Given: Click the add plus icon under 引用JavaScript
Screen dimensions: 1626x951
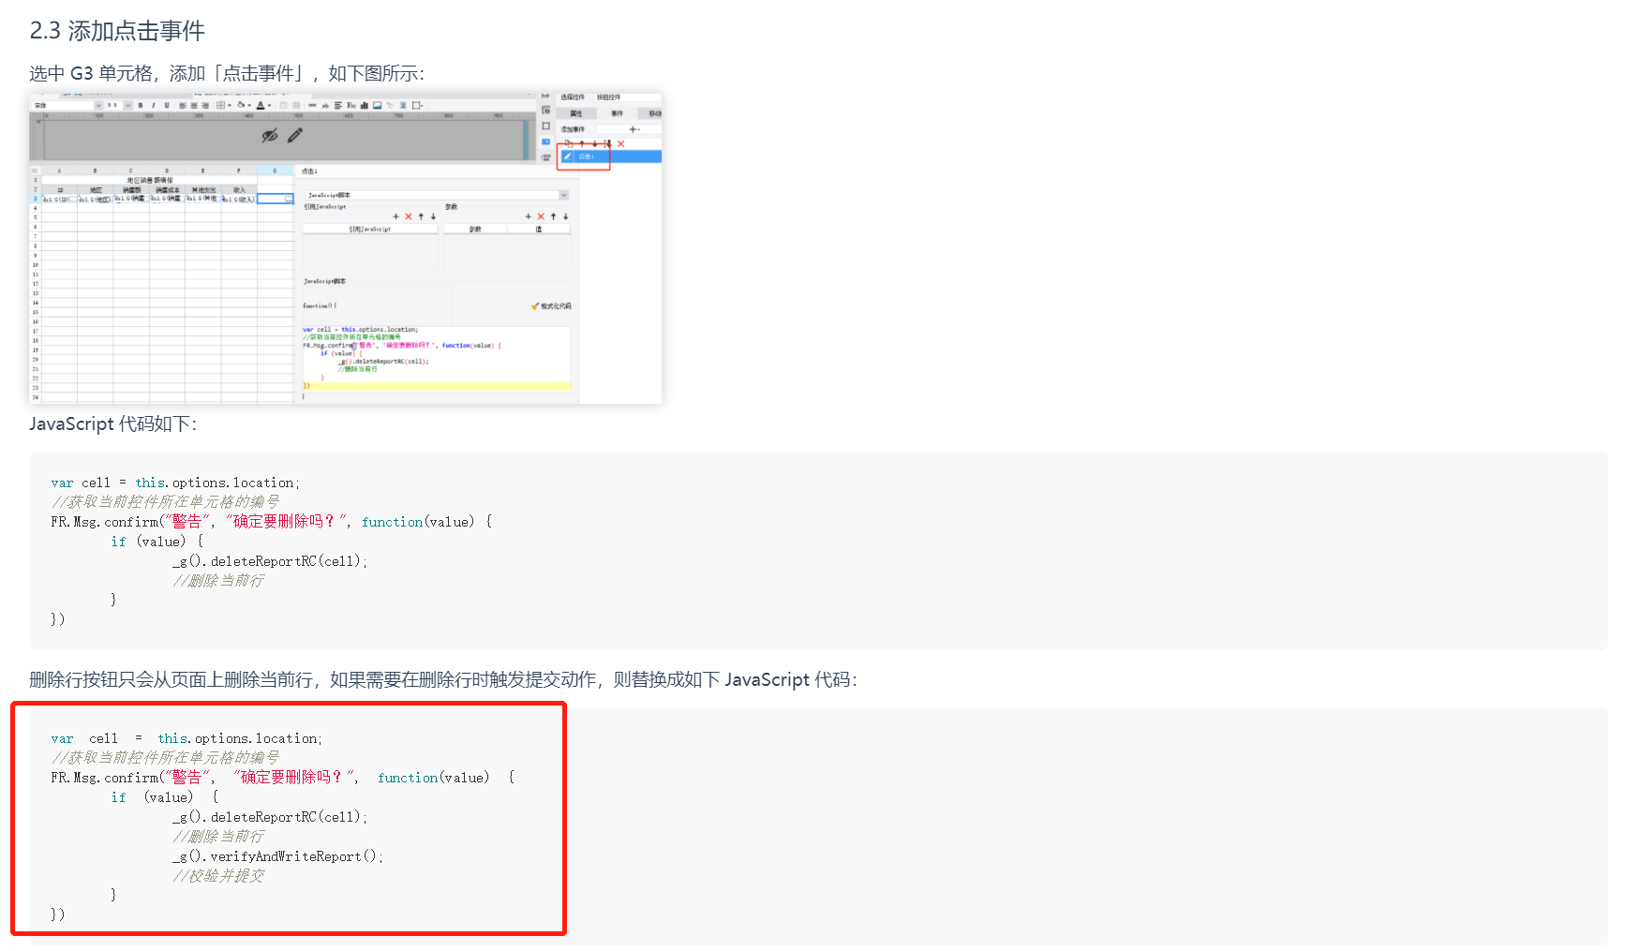Looking at the screenshot, I should (395, 216).
